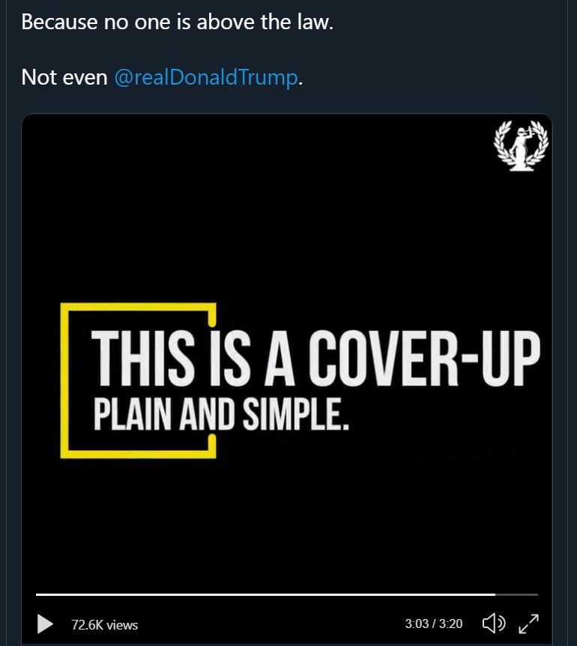Click the middle of the white progress line
The image size is (577, 646).
[265, 594]
